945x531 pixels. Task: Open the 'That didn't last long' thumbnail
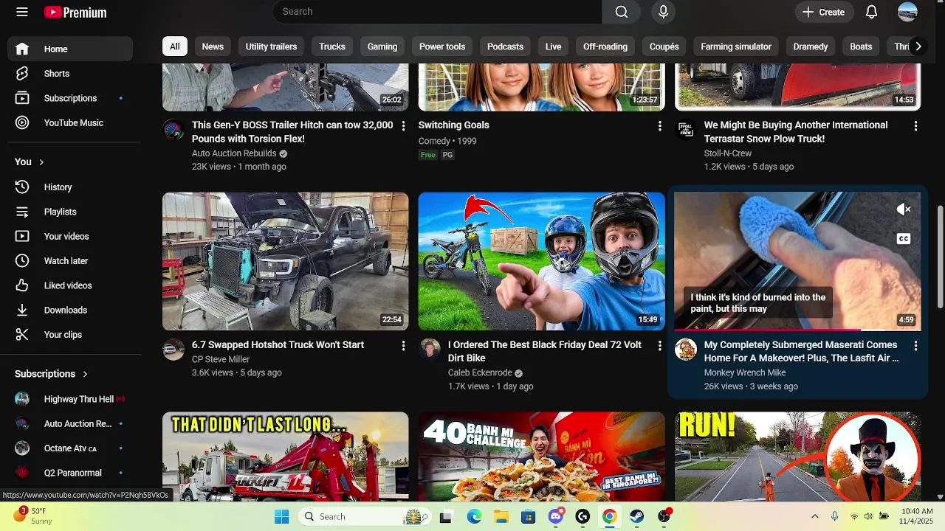pos(285,457)
